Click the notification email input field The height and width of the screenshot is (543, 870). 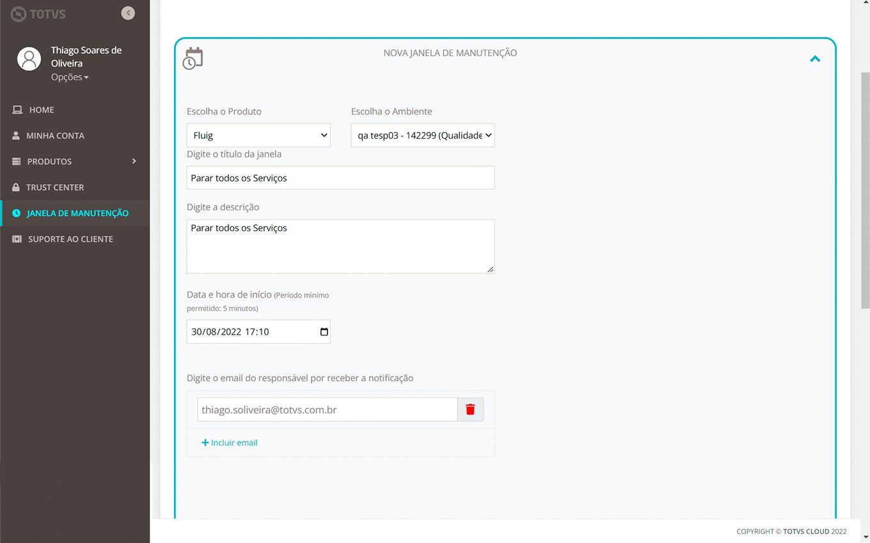[x=328, y=409]
